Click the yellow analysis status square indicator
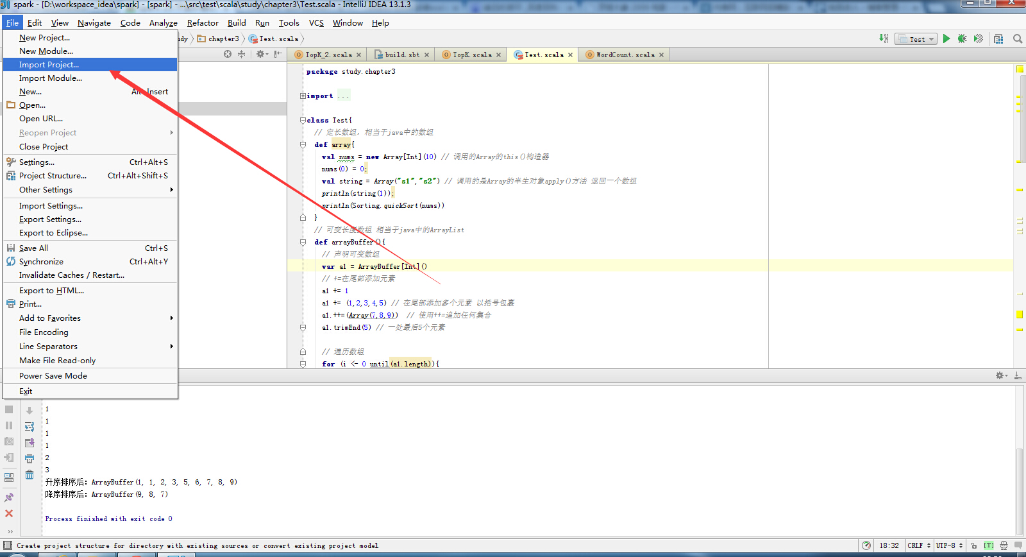The width and height of the screenshot is (1026, 557). pos(1020,69)
